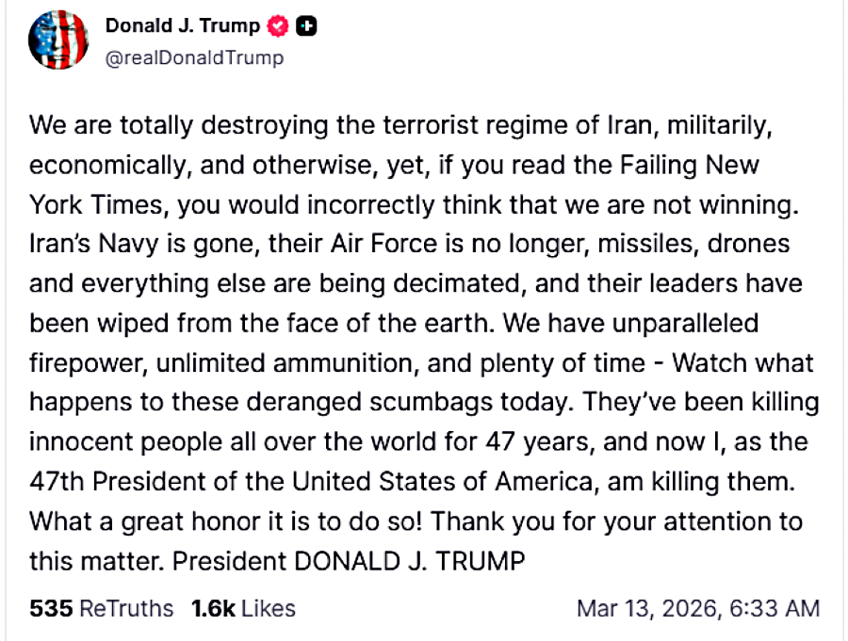Screen dimensions: 848x641
Task: Click the red verified checkmark badge
Action: [279, 27]
